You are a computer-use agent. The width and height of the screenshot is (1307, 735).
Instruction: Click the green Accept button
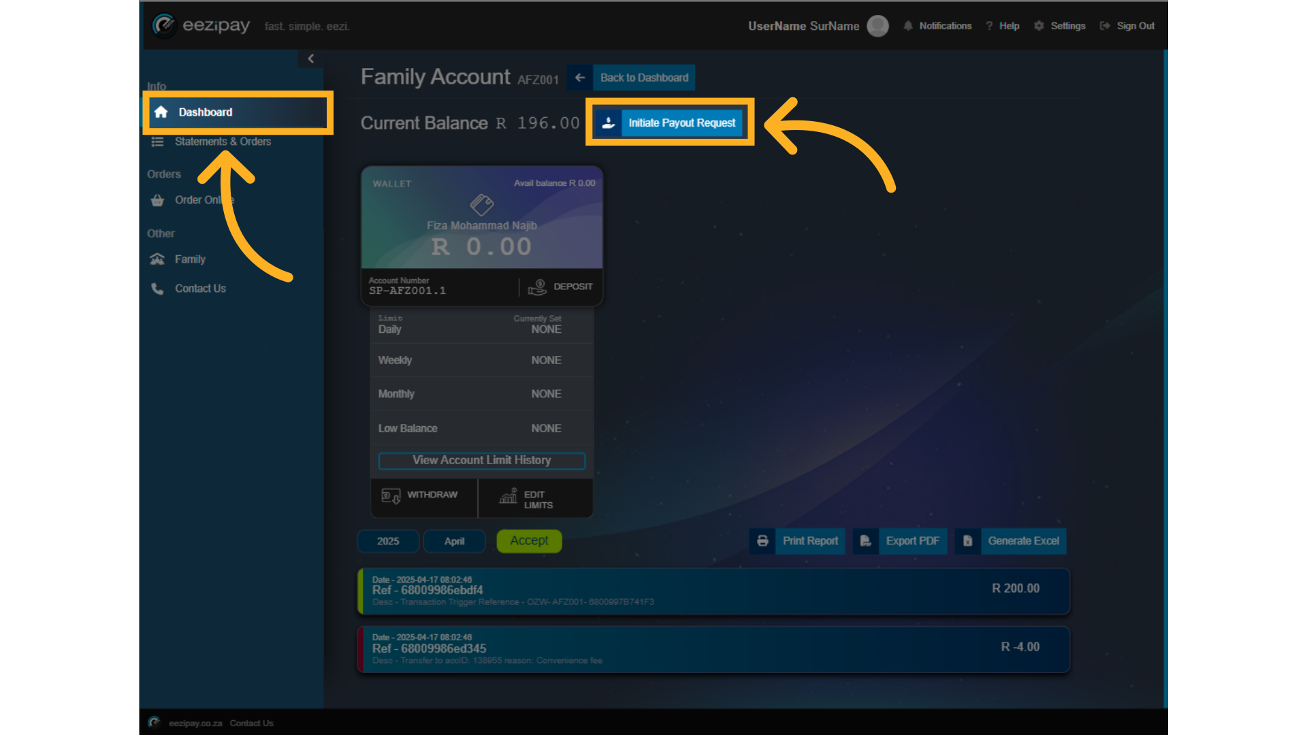pos(529,541)
